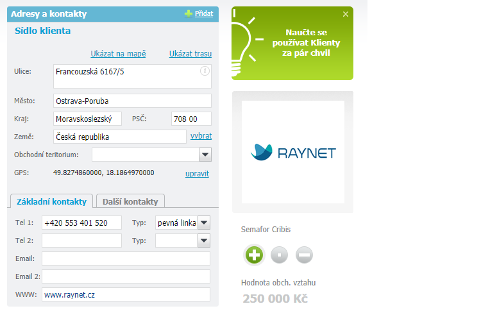
Task: Click the RAYNET logo thumbnail
Action: 293,152
